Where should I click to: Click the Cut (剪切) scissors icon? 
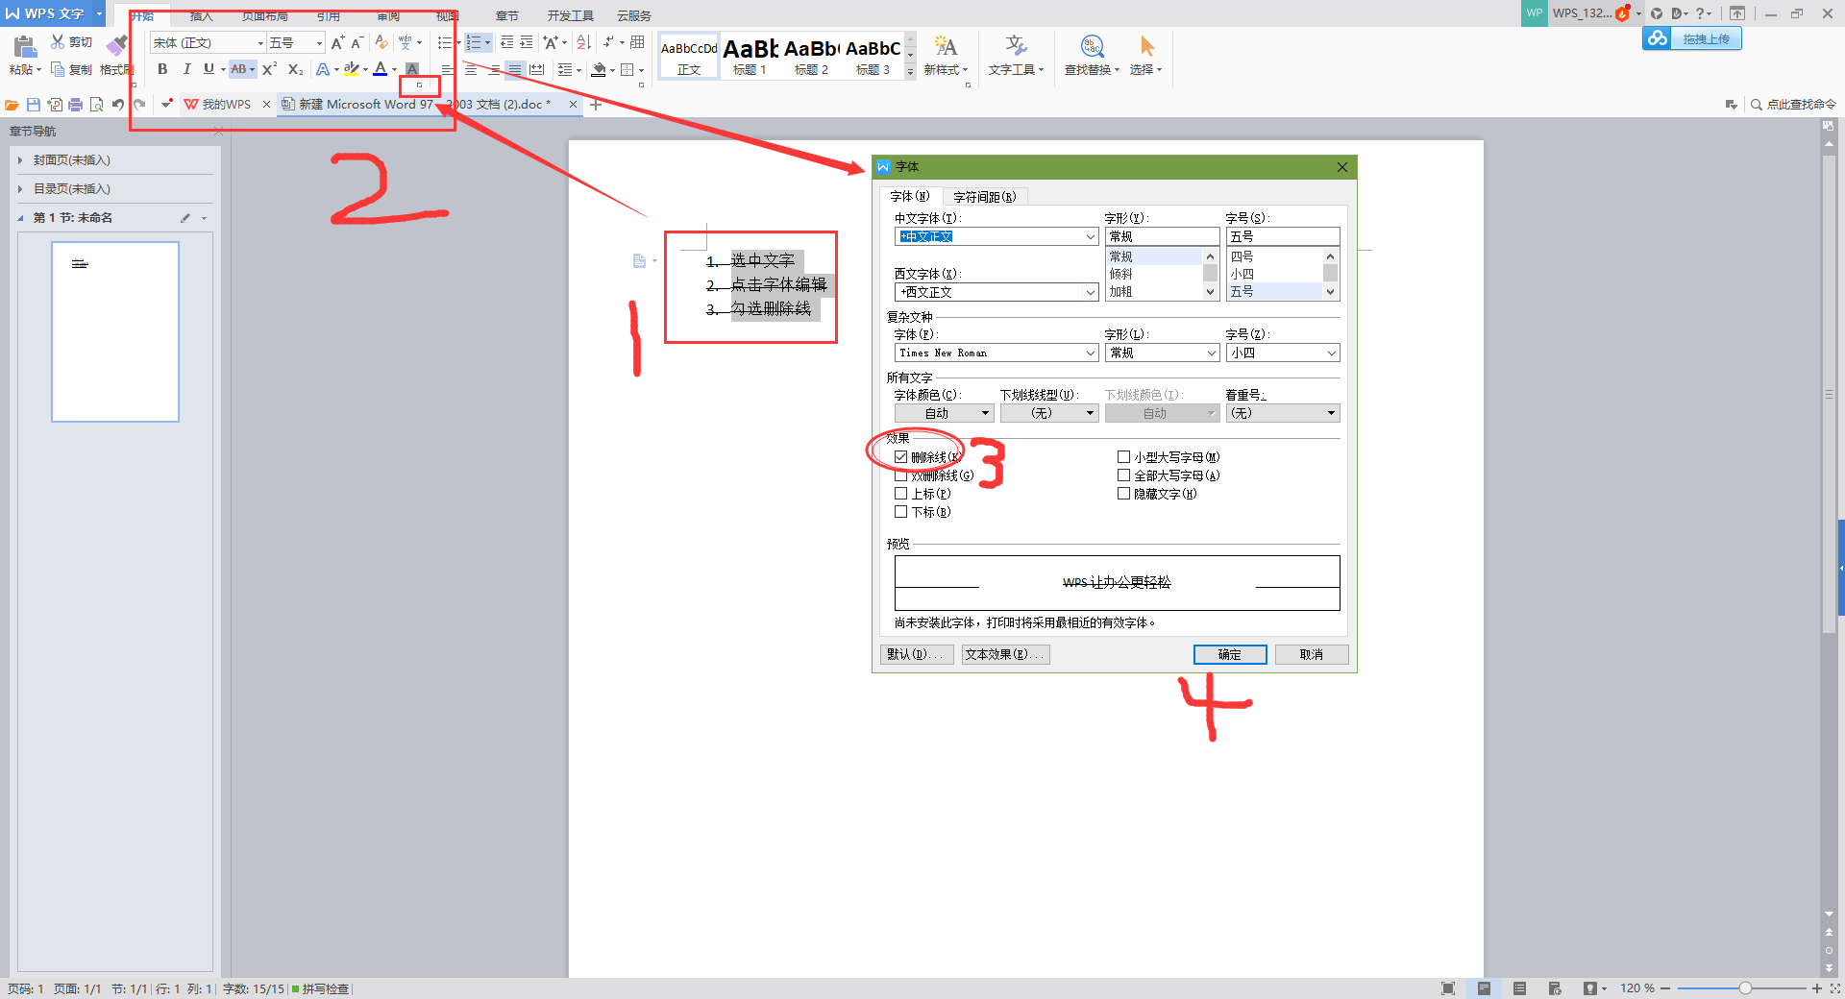[58, 42]
